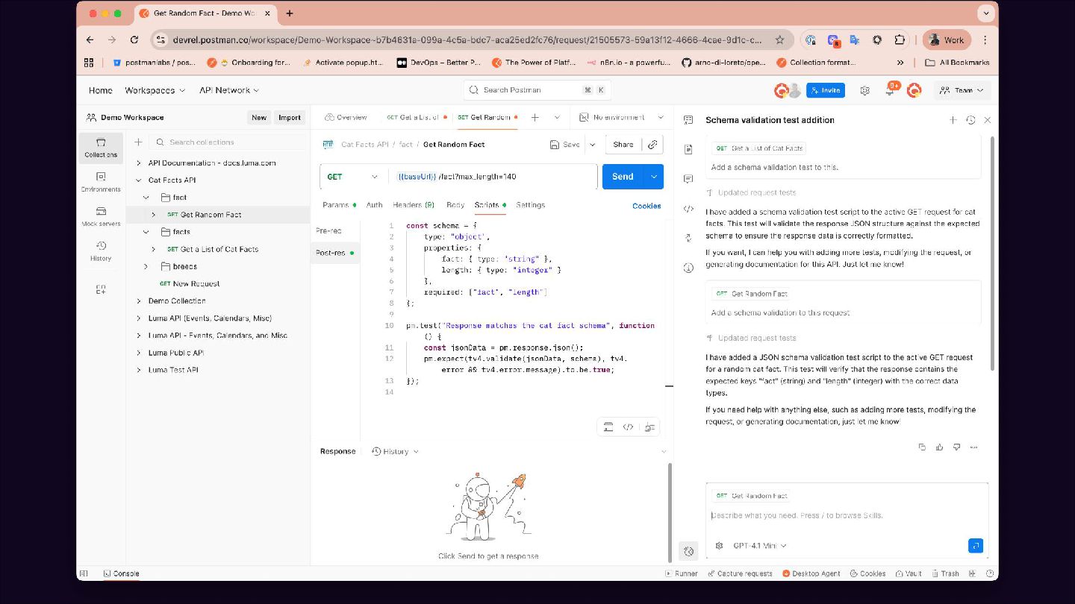Expand the breeds folder

coord(146,266)
